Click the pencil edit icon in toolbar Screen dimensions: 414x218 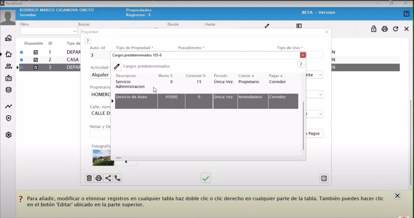[x=267, y=26]
